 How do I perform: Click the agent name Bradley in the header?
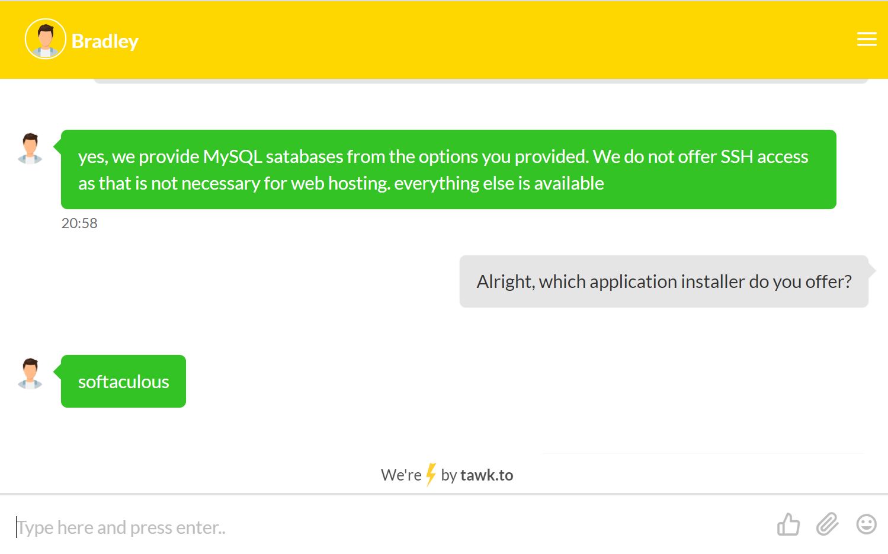click(105, 41)
